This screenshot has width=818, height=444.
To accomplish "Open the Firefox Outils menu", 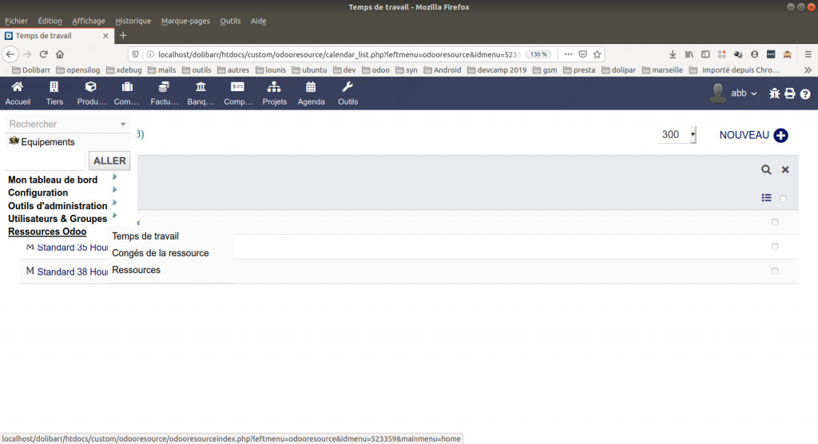I will [230, 21].
